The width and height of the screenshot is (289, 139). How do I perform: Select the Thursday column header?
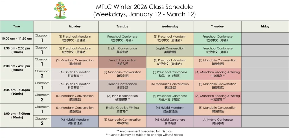[x=217, y=27]
